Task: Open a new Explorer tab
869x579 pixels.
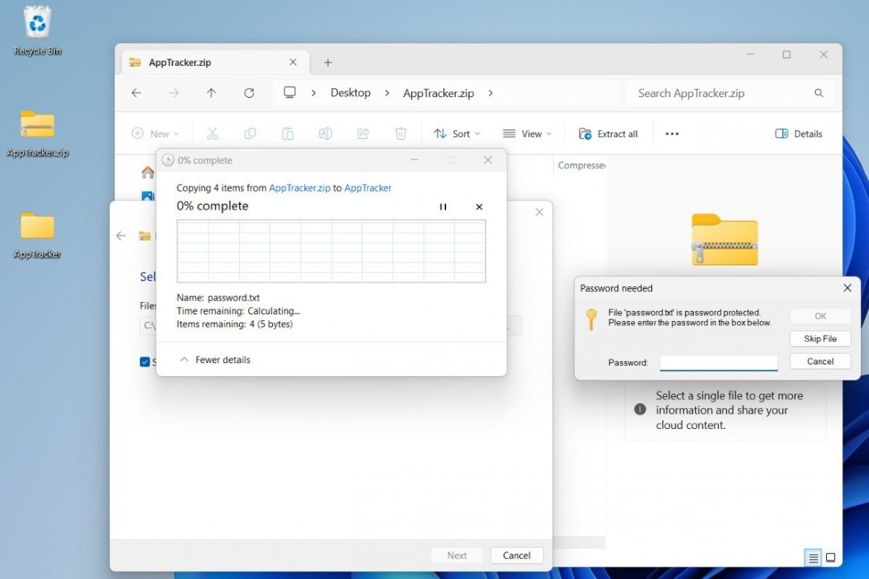Action: click(327, 62)
